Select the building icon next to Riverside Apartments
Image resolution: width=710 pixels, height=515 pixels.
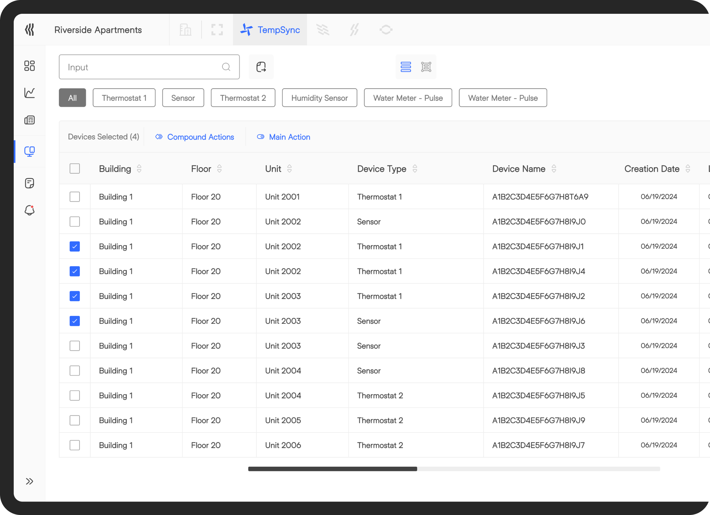pyautogui.click(x=185, y=30)
